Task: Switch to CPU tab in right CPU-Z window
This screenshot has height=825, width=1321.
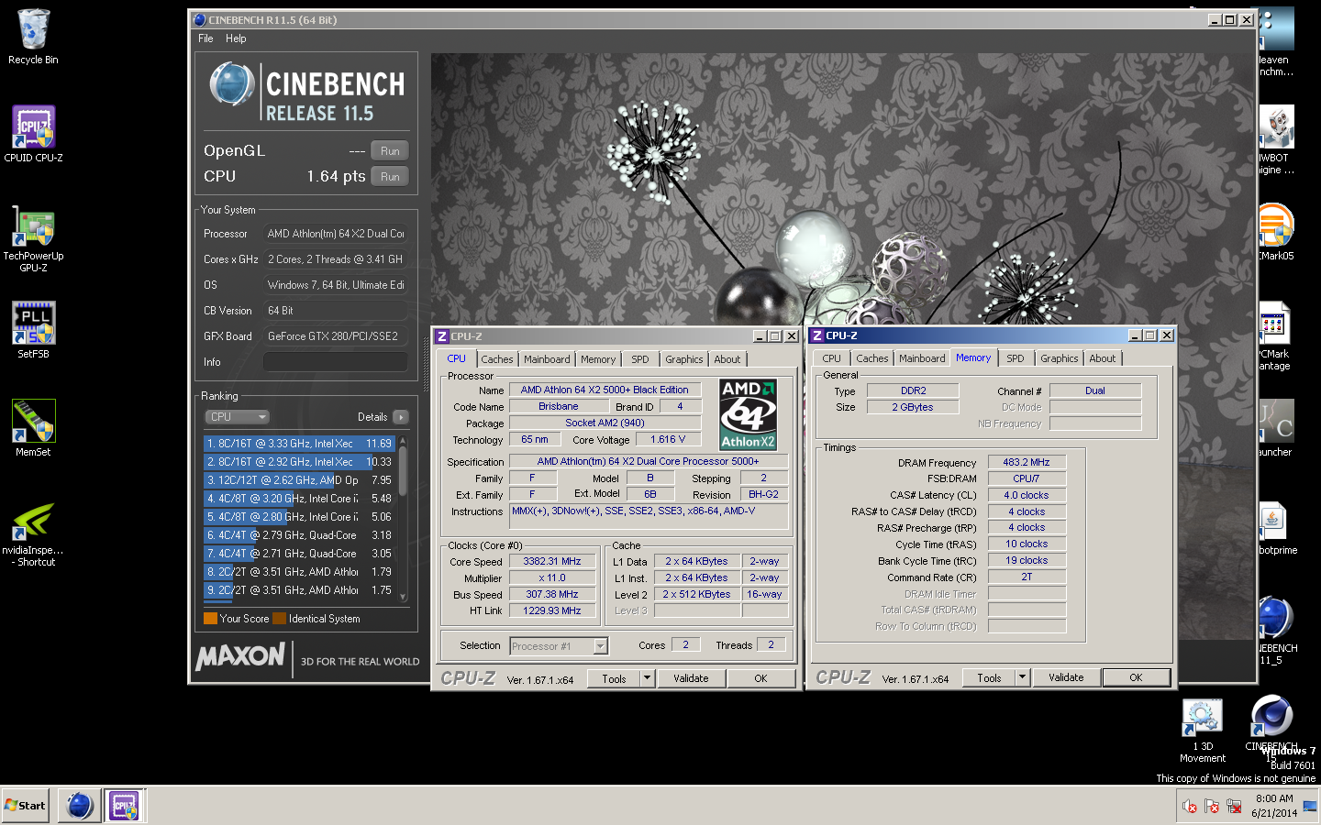Action: click(831, 358)
